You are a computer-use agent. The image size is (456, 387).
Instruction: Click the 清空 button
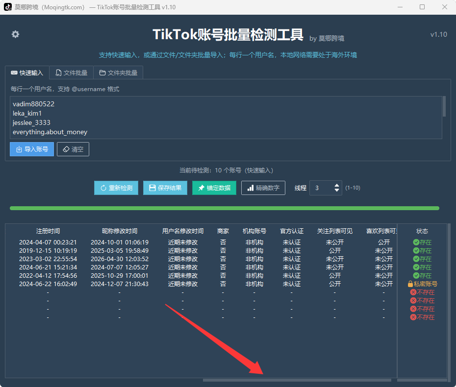click(73, 149)
